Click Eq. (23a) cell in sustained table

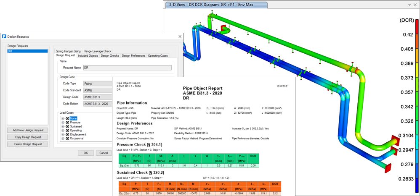point(124,193)
